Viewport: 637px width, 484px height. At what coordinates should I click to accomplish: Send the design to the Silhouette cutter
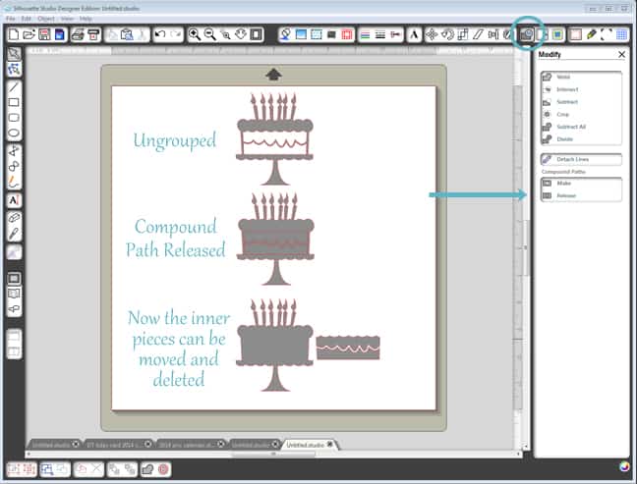point(93,35)
